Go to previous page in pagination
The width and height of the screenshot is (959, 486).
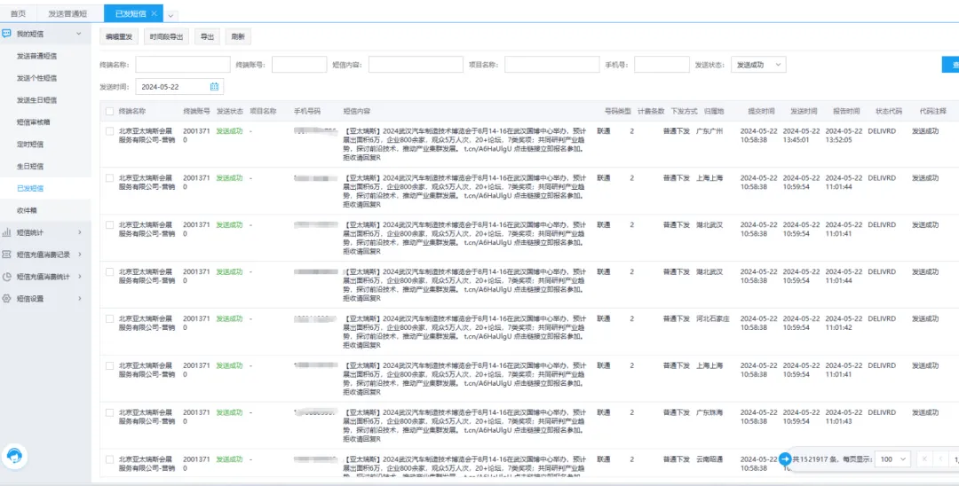coord(940,459)
